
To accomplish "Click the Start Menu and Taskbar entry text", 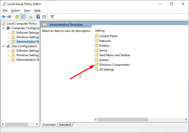I will [x=115, y=55].
